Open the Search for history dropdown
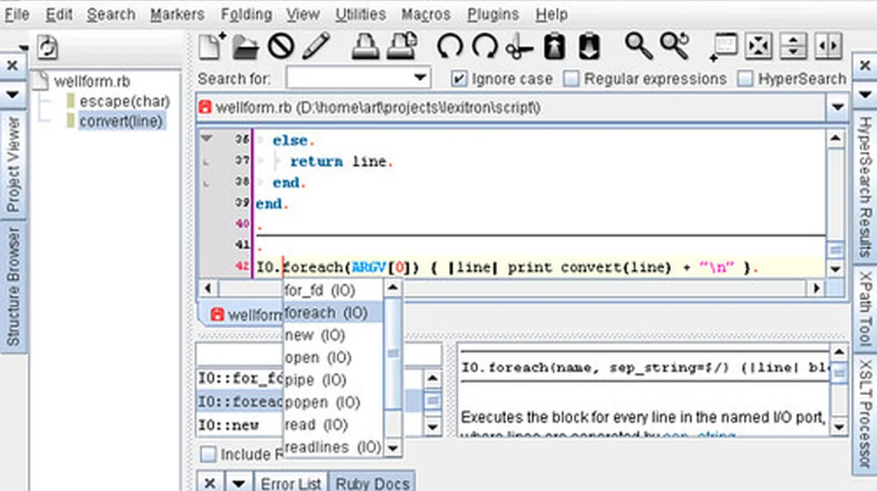The height and width of the screenshot is (491, 877). pyautogui.click(x=420, y=78)
